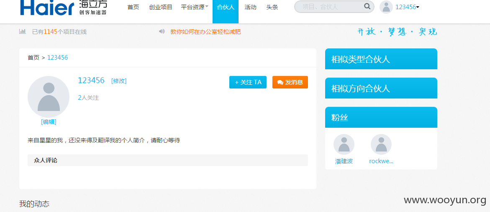The width and height of the screenshot is (490, 212).
Task: Click the bar chart statistics icon
Action: pos(23,31)
